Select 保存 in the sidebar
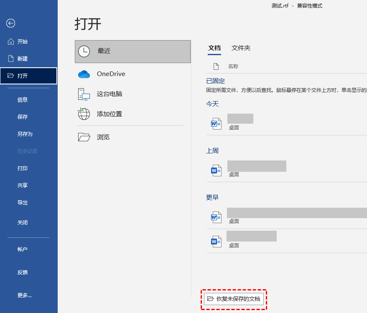The height and width of the screenshot is (313, 367). point(23,117)
